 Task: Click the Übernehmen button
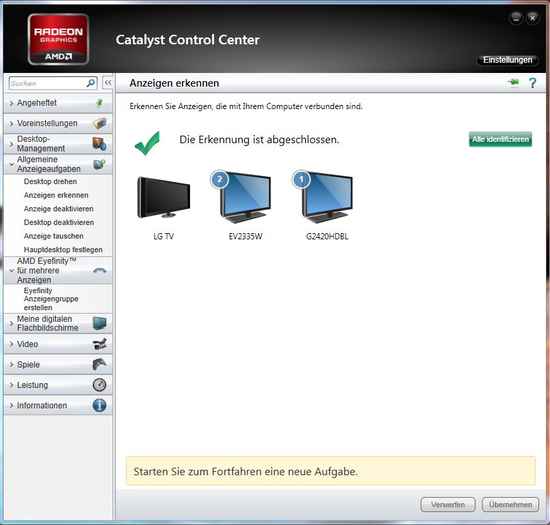tap(510, 505)
